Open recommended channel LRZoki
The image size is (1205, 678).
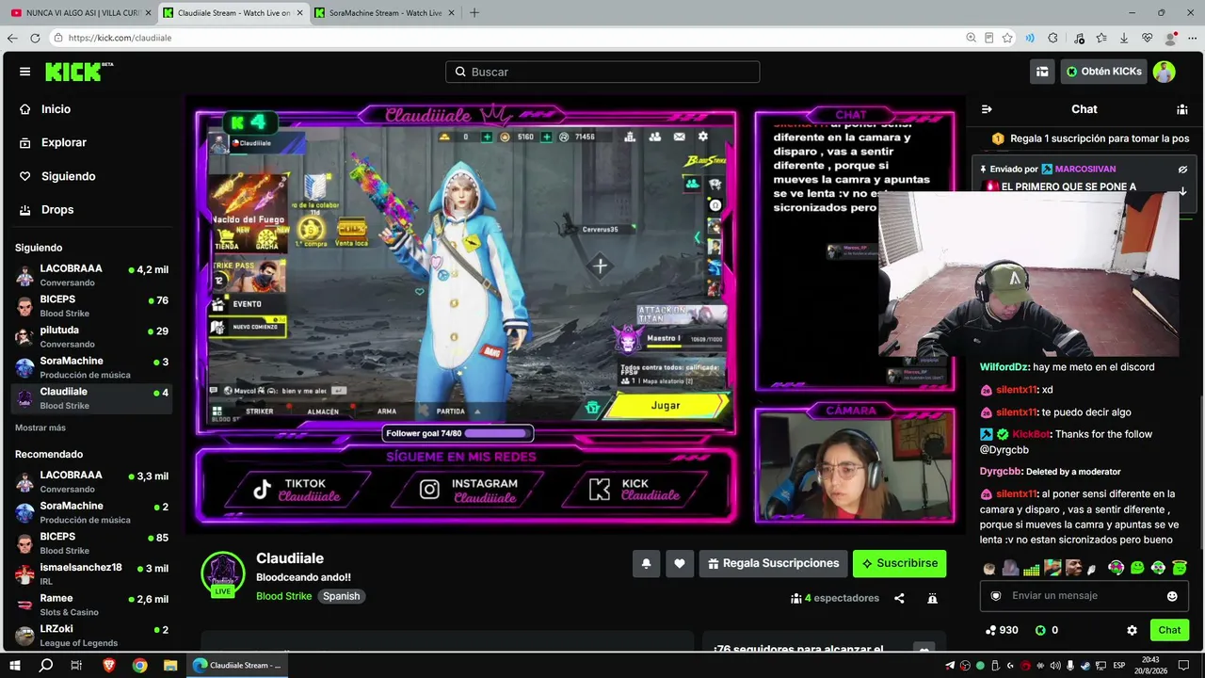tap(91, 636)
